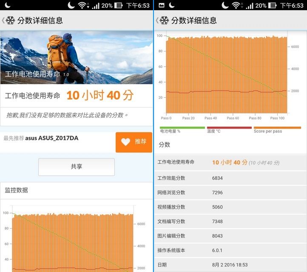
Task: Tap the picture notification icon in right status bar
Action: point(162,5)
